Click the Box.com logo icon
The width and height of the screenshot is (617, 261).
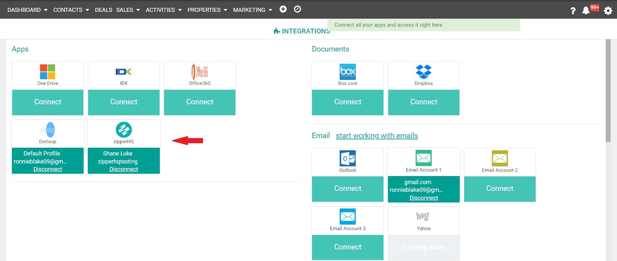(347, 72)
